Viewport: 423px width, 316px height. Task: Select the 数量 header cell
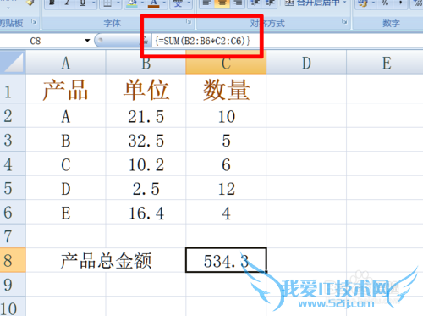coord(226,89)
